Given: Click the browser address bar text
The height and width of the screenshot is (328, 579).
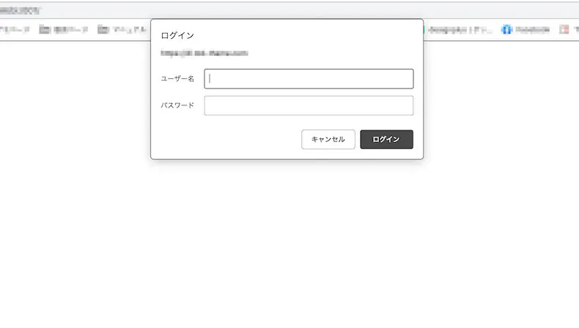Looking at the screenshot, I should [x=21, y=10].
